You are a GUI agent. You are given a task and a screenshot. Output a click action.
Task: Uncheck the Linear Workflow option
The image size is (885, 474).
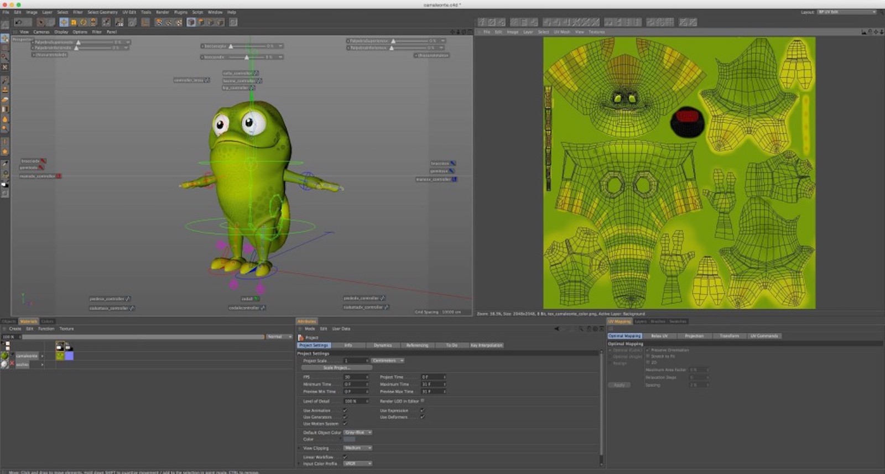(x=345, y=457)
